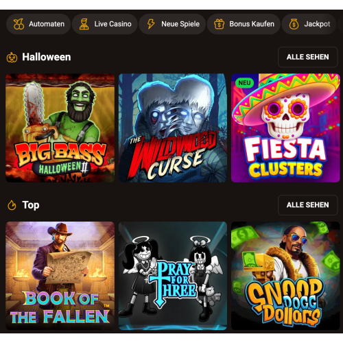Click ALLE SEHEN for Halloween games

click(308, 57)
